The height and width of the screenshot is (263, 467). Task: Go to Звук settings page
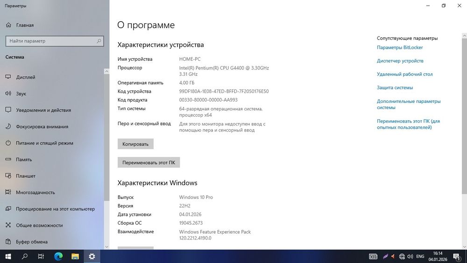tap(21, 94)
